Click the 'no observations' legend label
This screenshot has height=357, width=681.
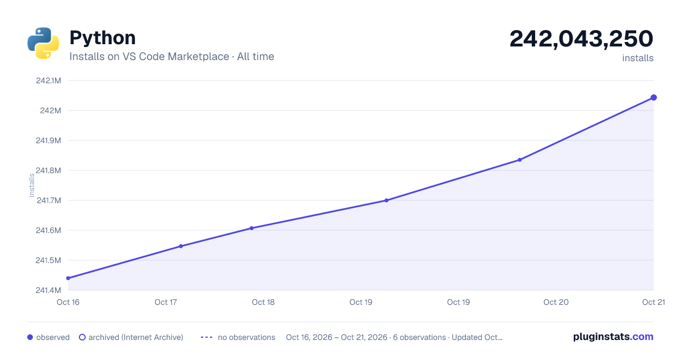246,337
